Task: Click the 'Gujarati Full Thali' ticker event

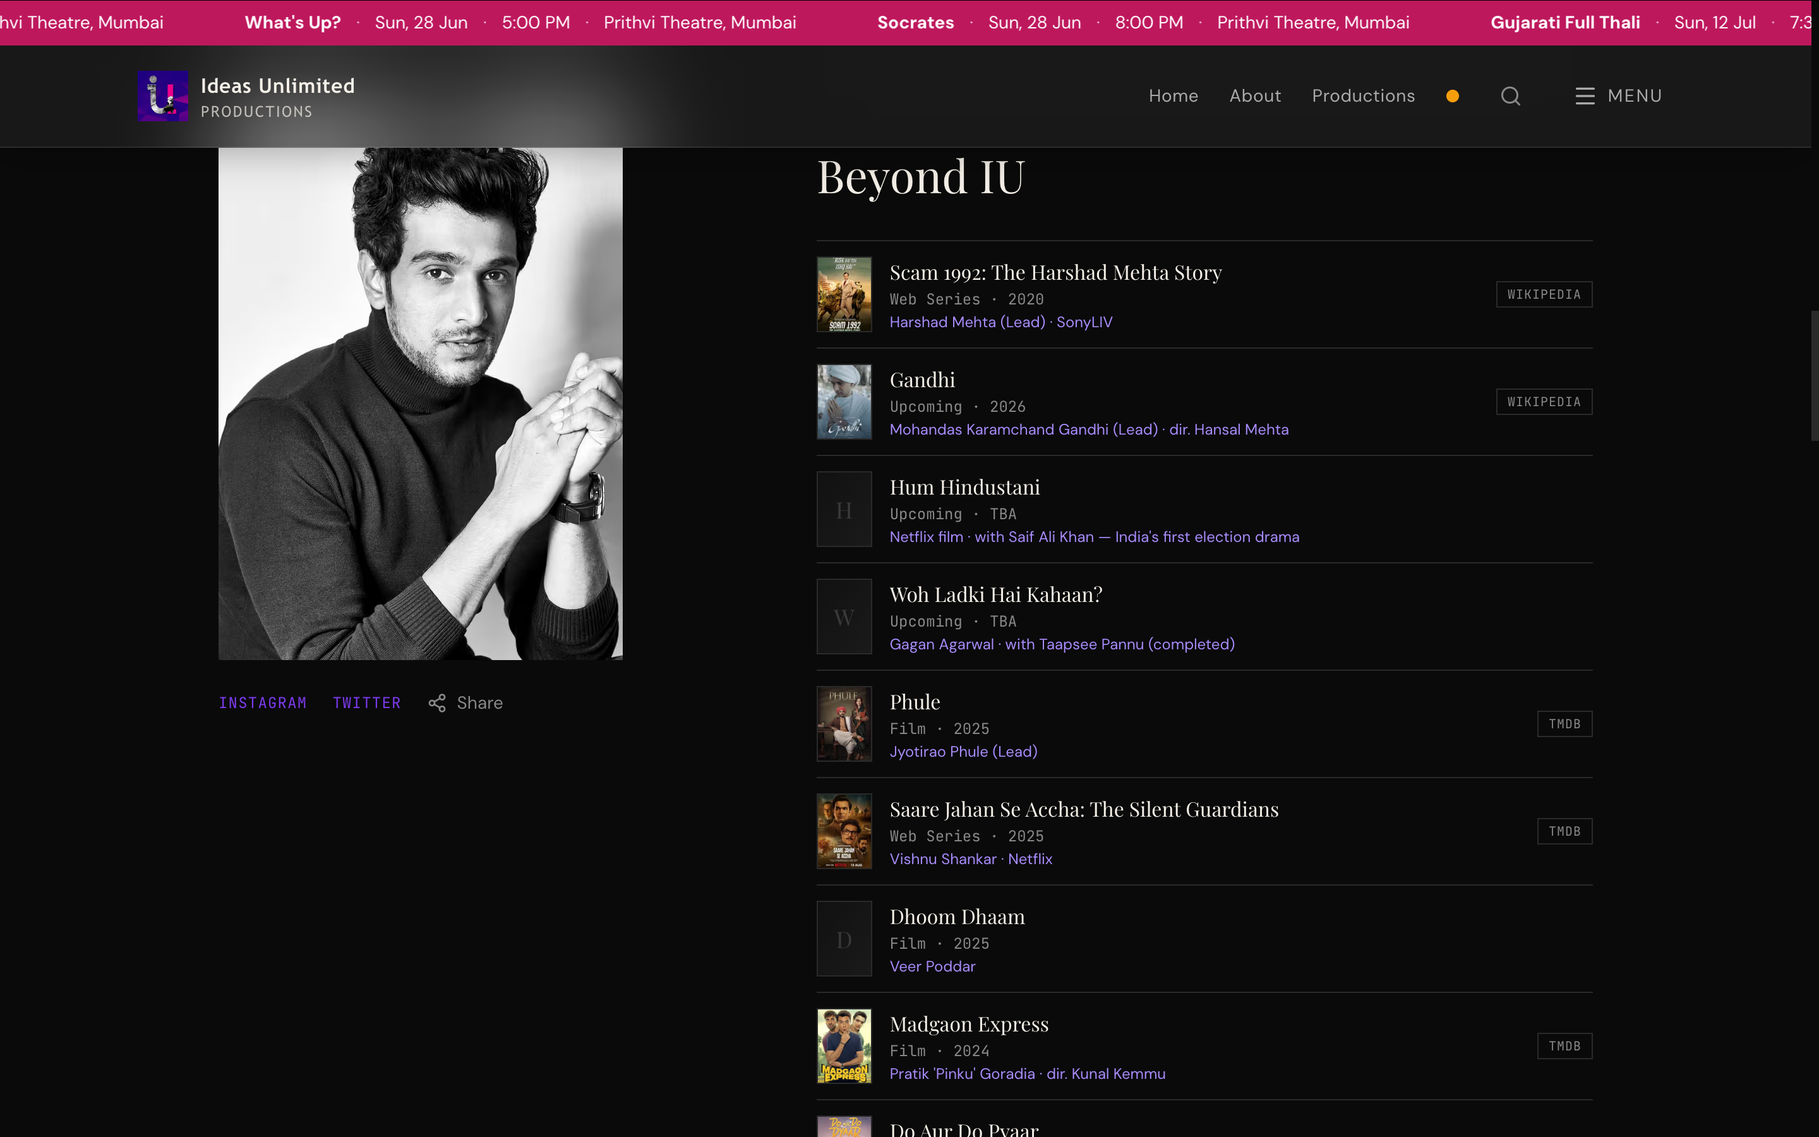Action: (1565, 23)
